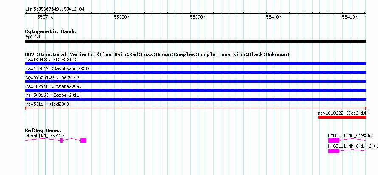Click the nsv1034037 (Coe2014) variant label
This screenshot has height=175, width=378.
coord(51,59)
